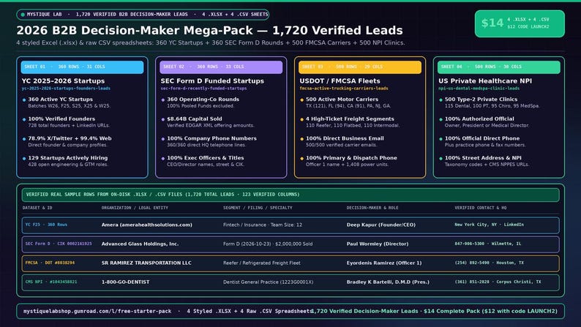
Task: Click the green $14 Complete Pack footer text
Action: tap(435, 312)
